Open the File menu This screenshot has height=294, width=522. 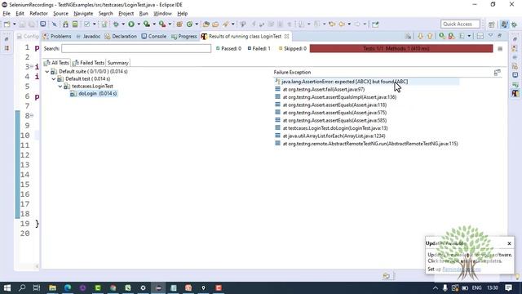click(x=7, y=13)
